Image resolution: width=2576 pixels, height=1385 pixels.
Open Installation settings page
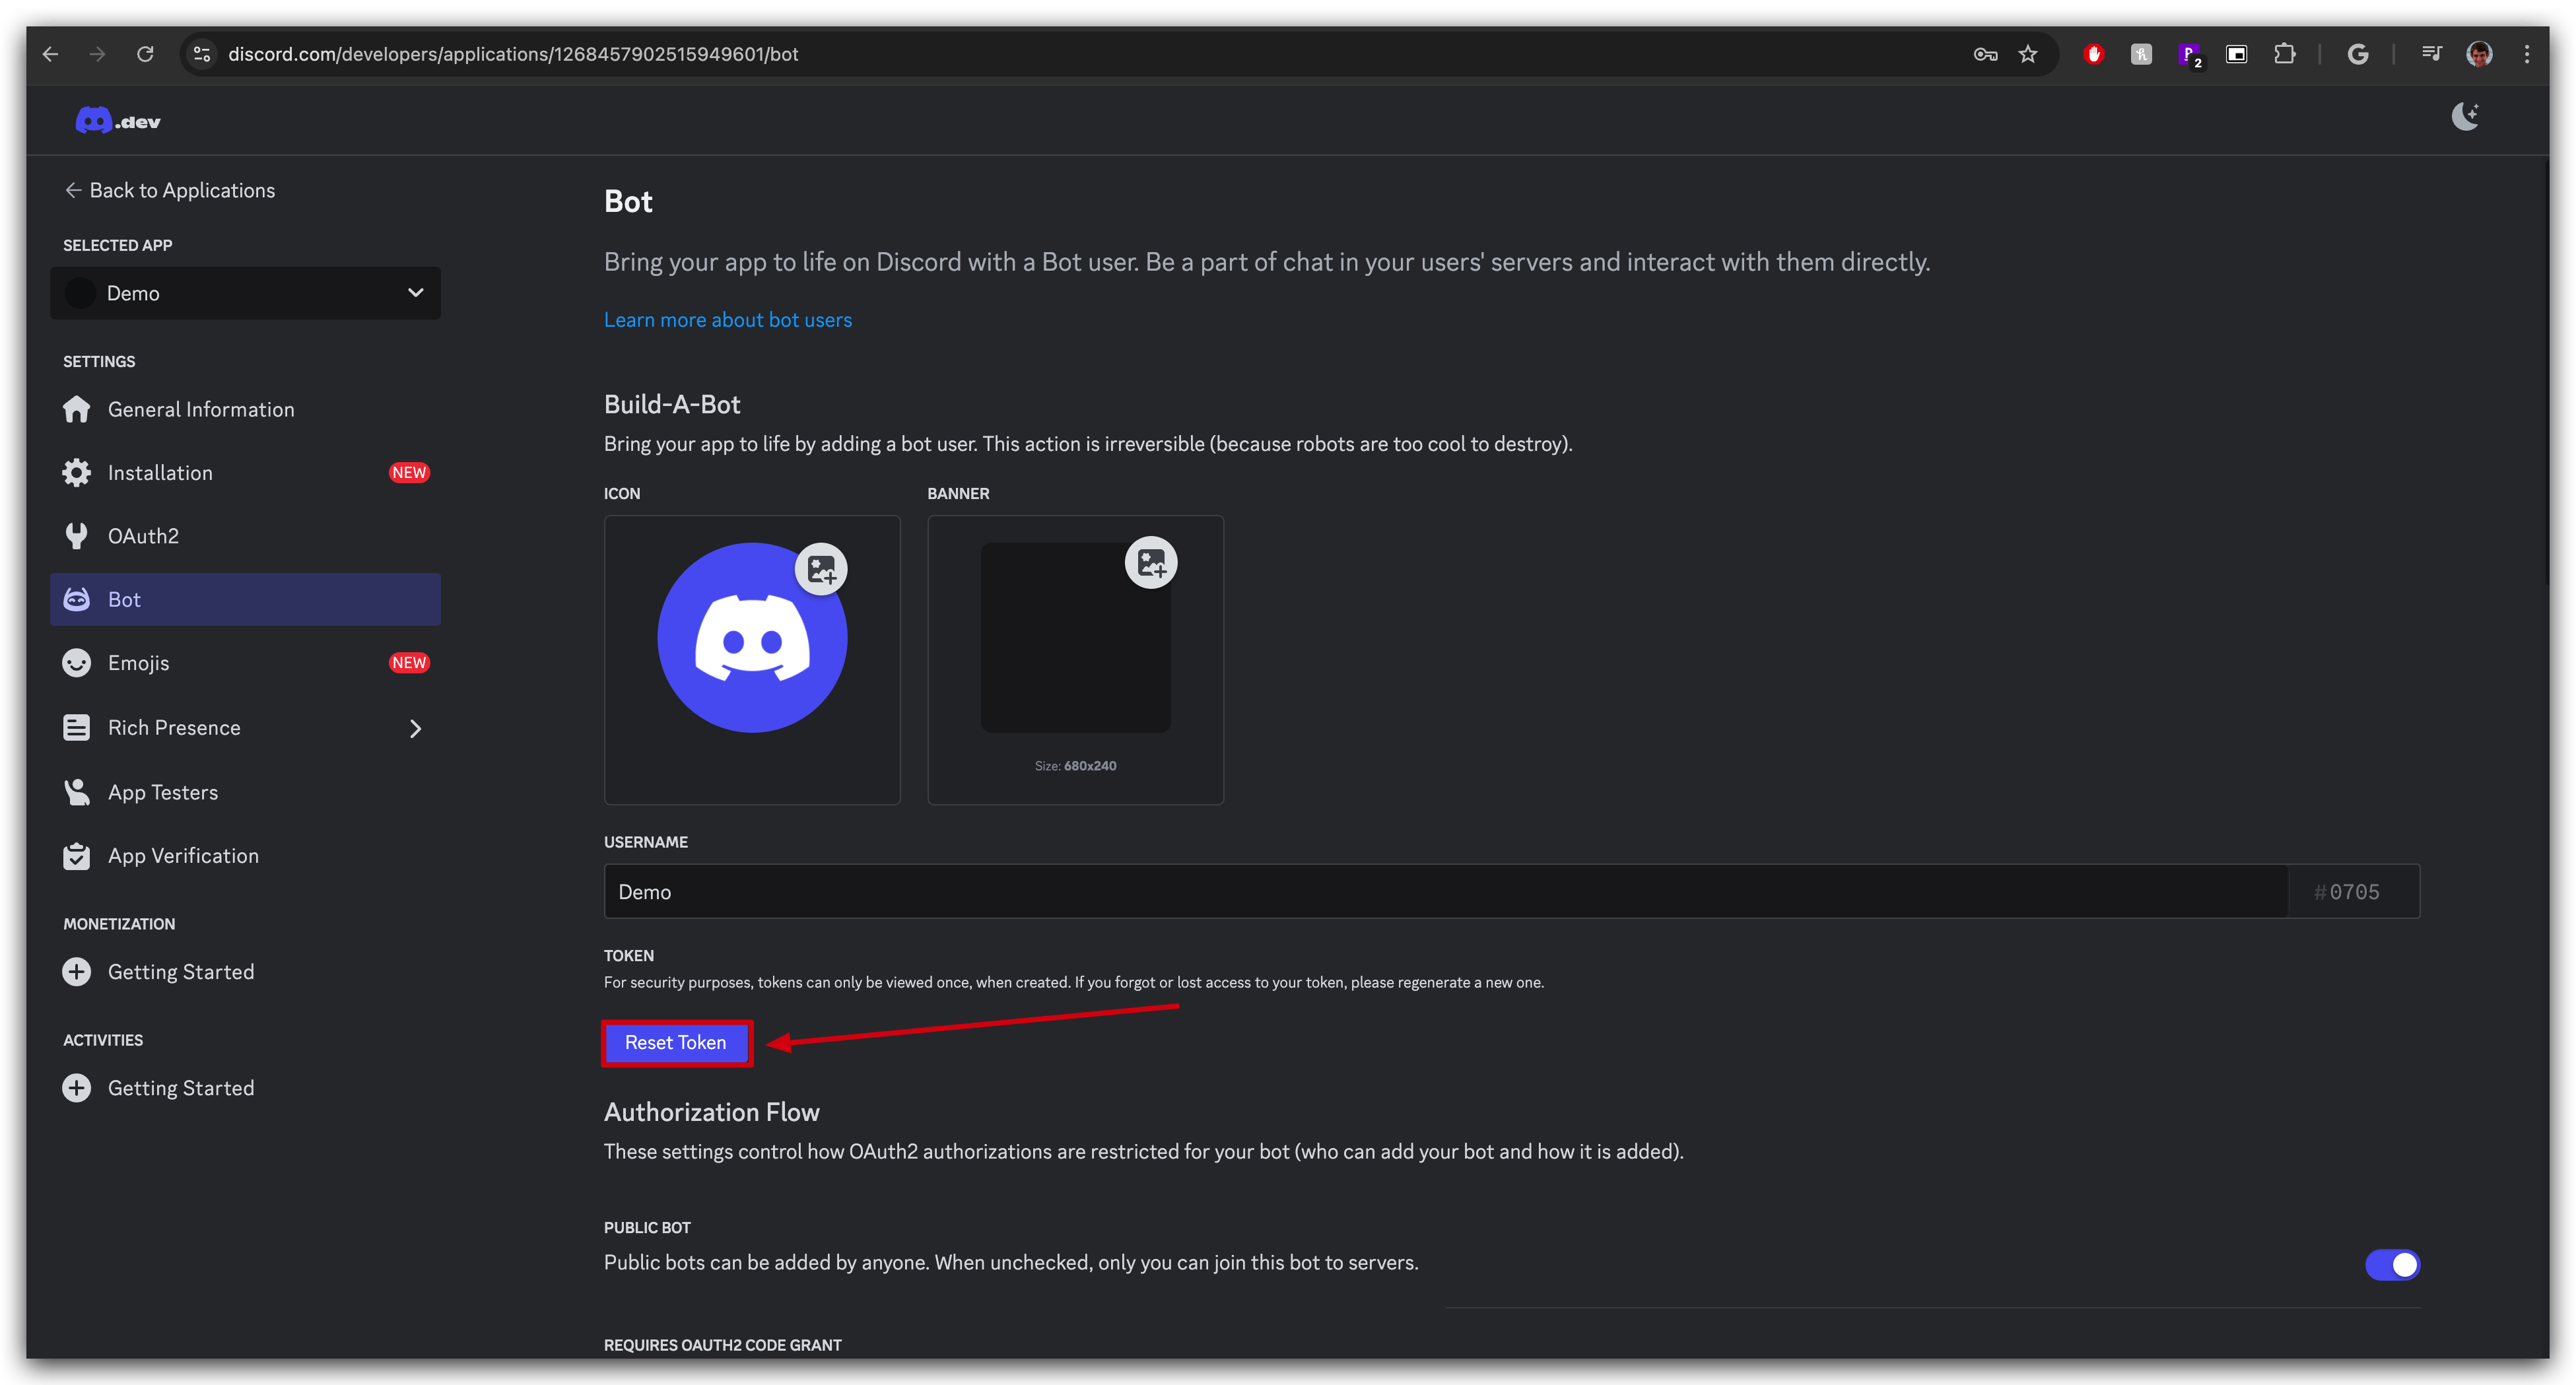[x=245, y=473]
